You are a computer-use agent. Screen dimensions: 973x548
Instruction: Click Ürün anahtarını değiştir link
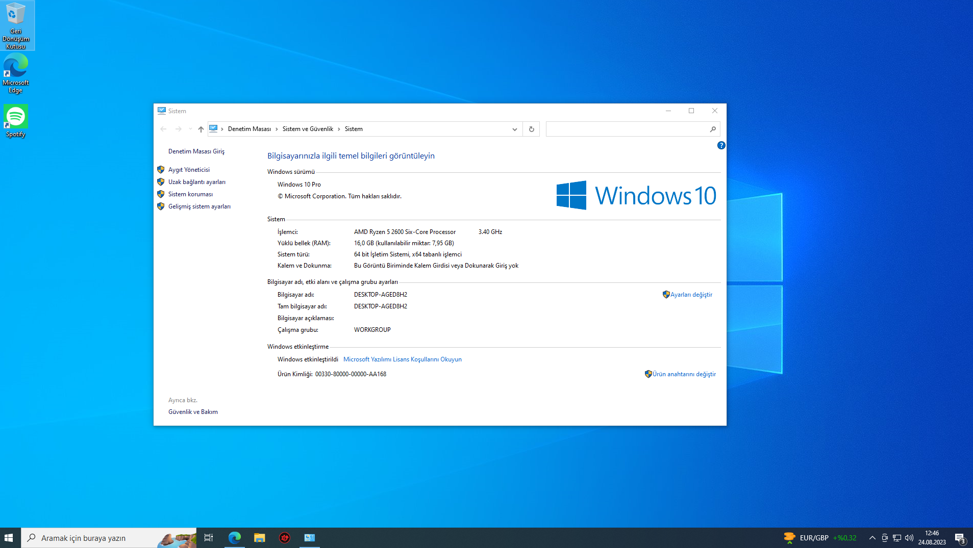pyautogui.click(x=684, y=374)
